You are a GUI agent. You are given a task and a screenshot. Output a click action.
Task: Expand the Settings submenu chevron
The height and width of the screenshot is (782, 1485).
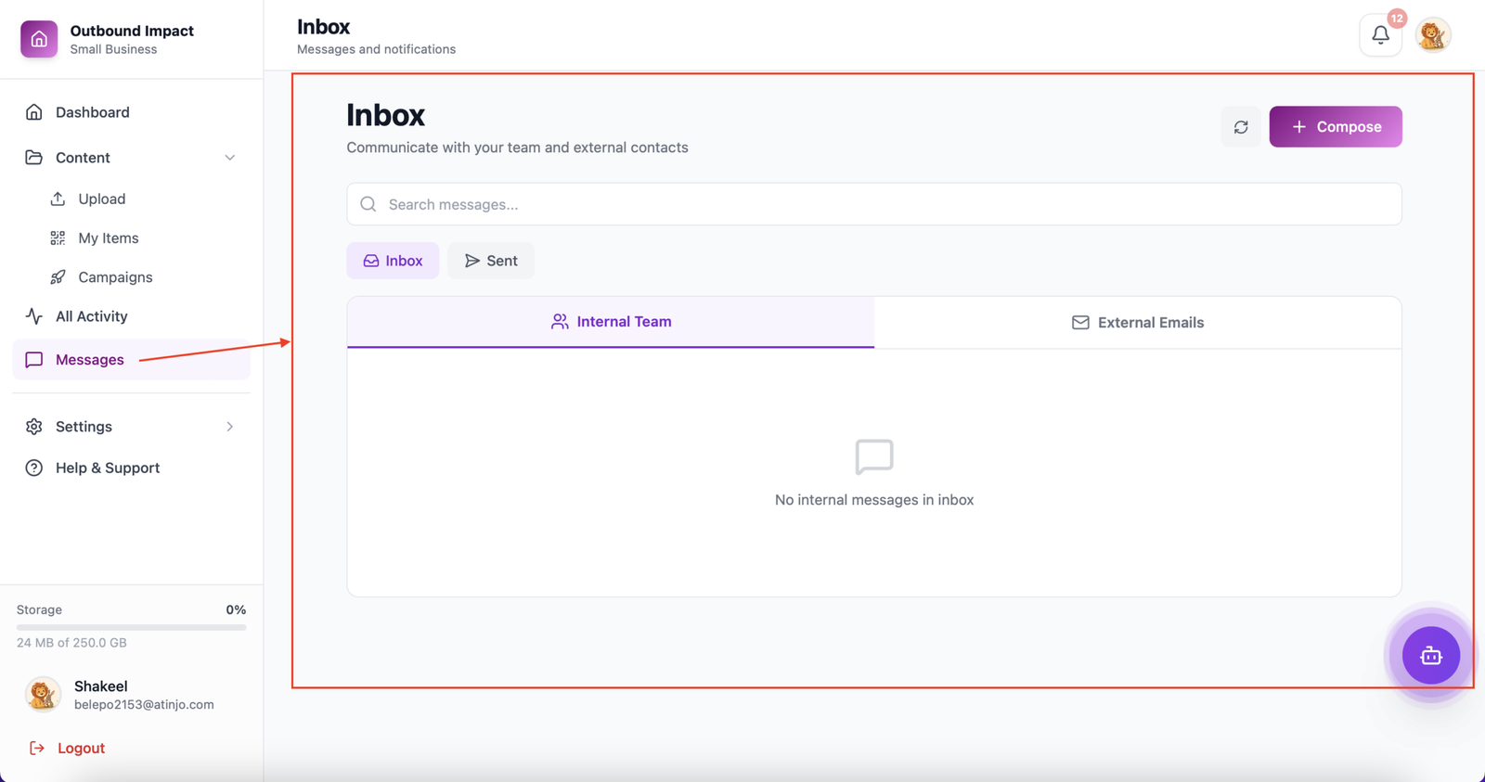229,427
